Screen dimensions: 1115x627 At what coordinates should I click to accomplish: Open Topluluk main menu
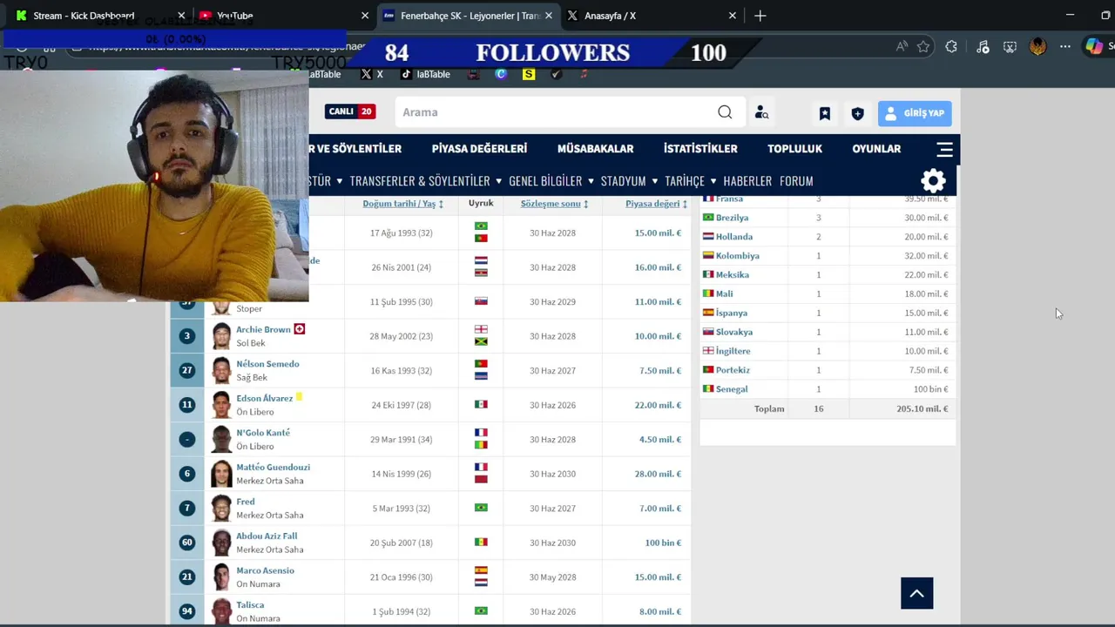(794, 149)
